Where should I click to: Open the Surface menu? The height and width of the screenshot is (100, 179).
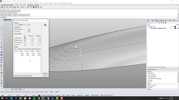tap(17, 3)
